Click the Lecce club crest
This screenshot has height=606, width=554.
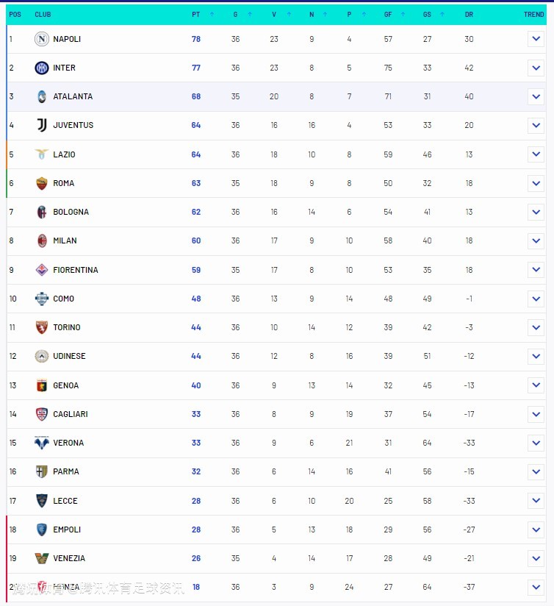pos(42,501)
